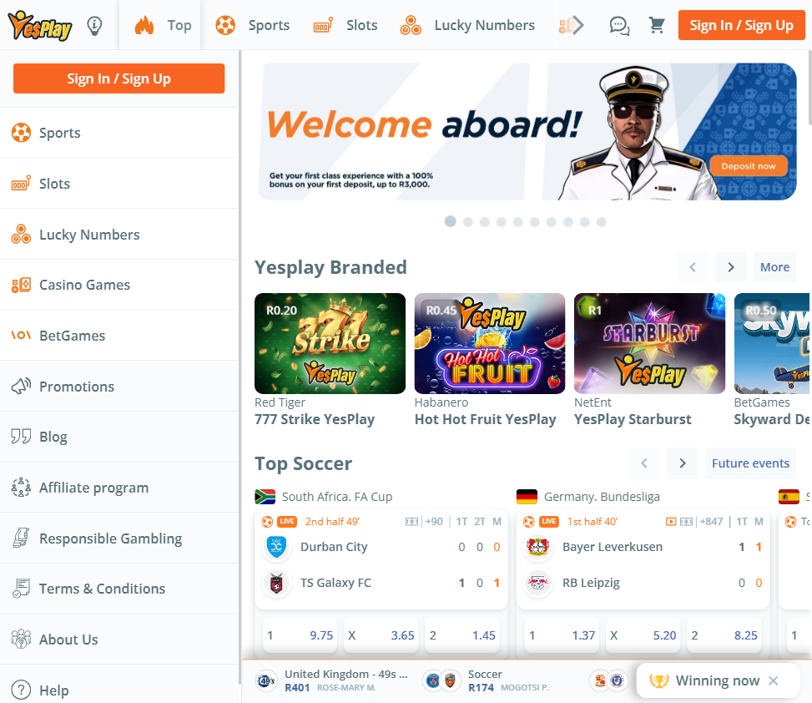Bet on RB Leipzig win at 8.25
The width and height of the screenshot is (812, 703).
click(x=724, y=635)
